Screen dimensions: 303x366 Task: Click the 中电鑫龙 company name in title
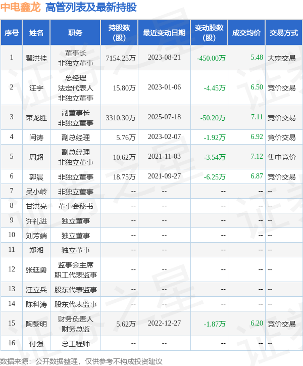[21, 7]
